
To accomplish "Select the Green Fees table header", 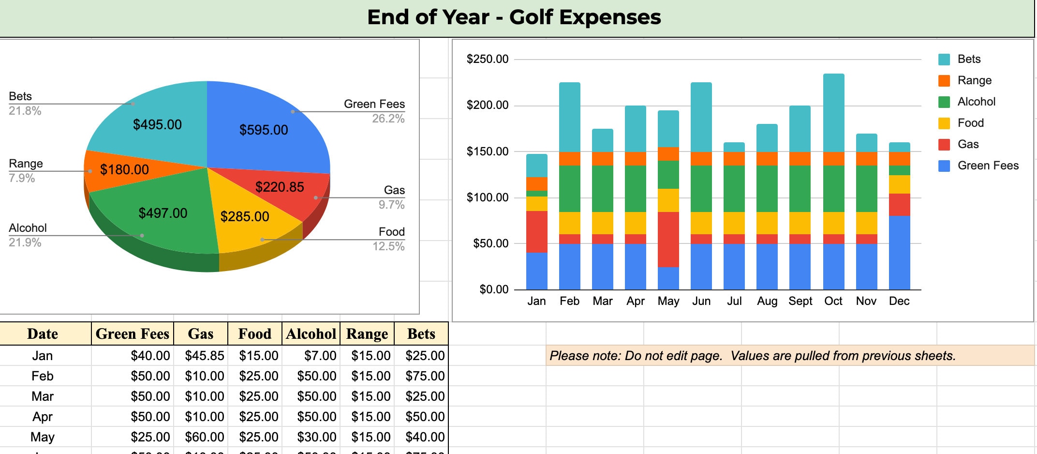I will click(x=132, y=334).
